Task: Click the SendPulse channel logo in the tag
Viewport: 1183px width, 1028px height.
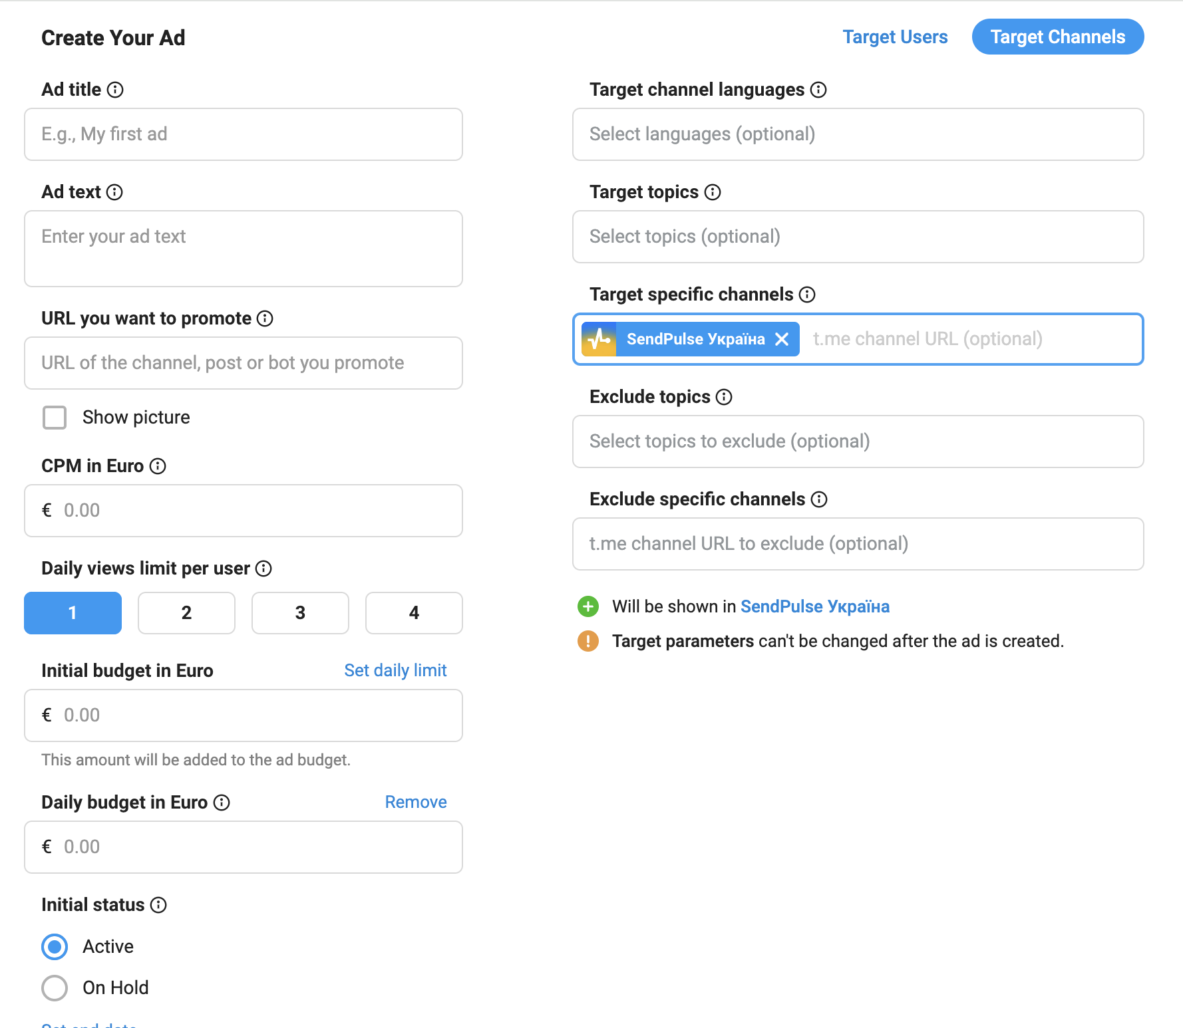Action: [599, 339]
